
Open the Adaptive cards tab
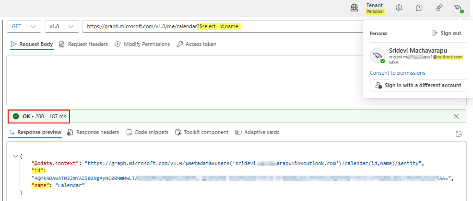(x=257, y=133)
